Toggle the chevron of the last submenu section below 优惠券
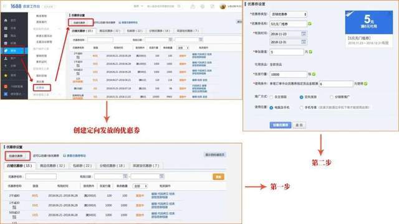 click(x=60, y=95)
